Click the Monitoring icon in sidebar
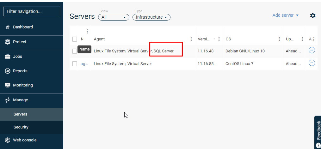This screenshot has height=149, width=321. tap(8, 85)
